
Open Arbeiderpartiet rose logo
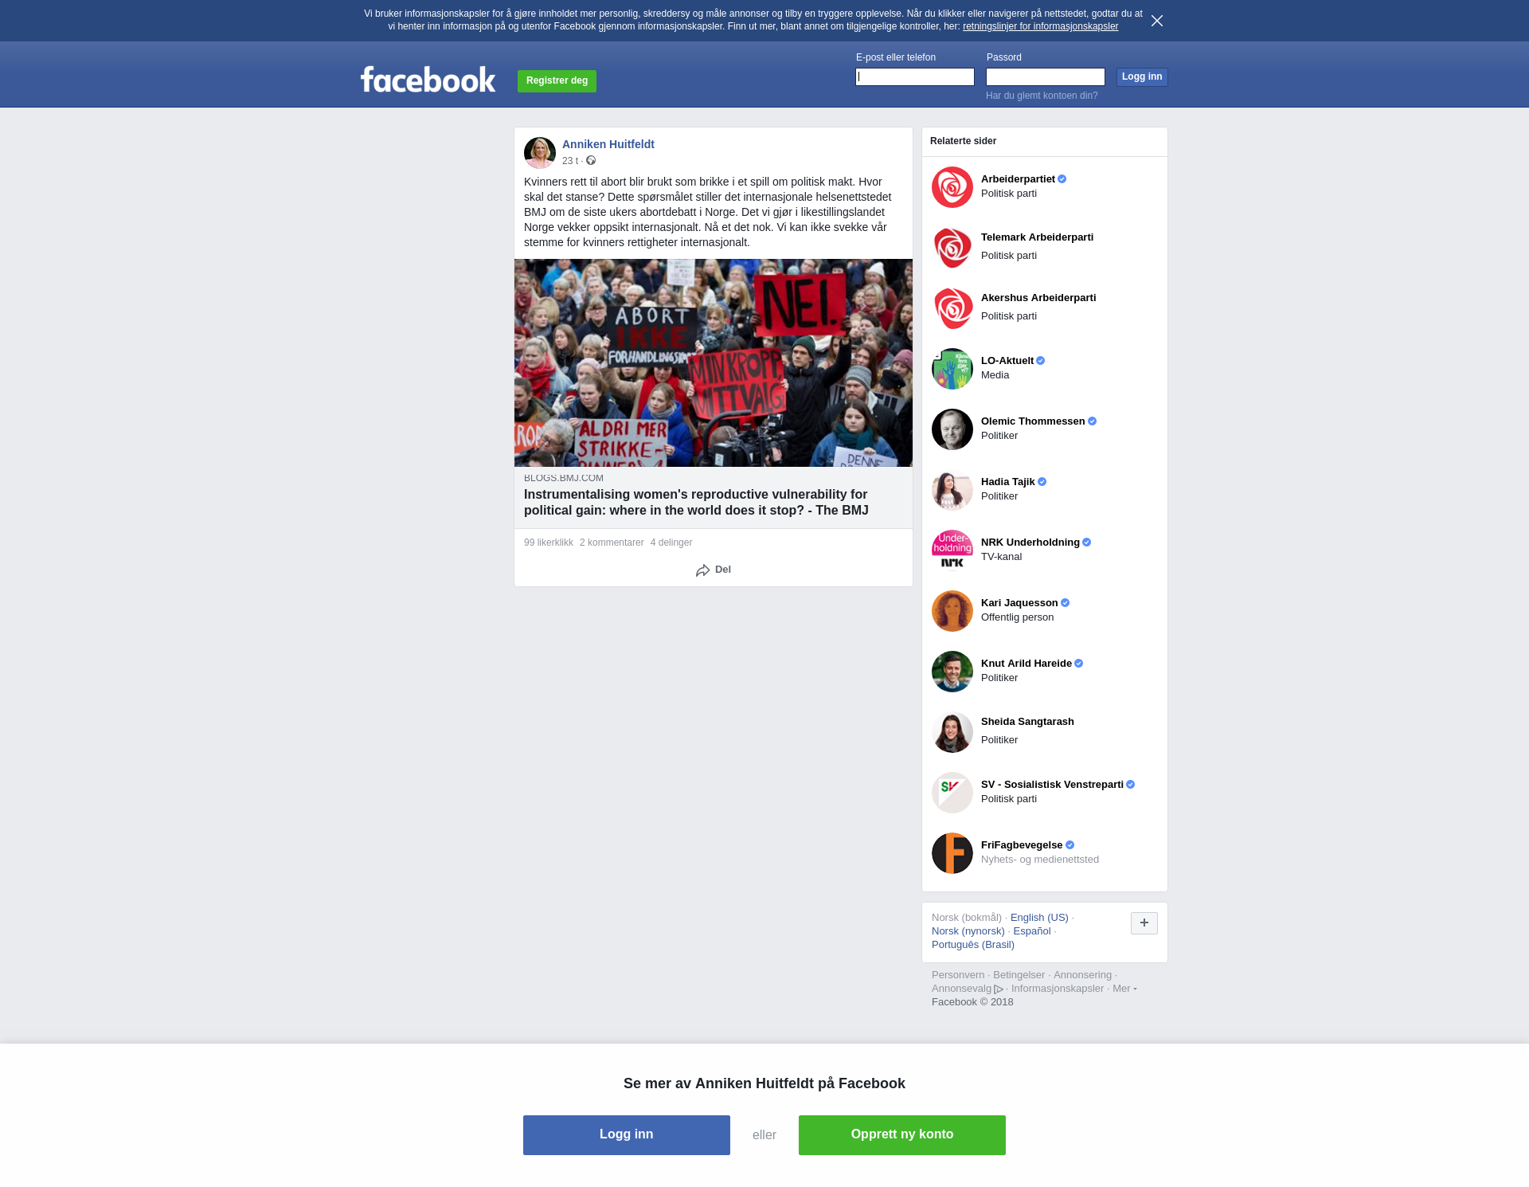tap(952, 187)
